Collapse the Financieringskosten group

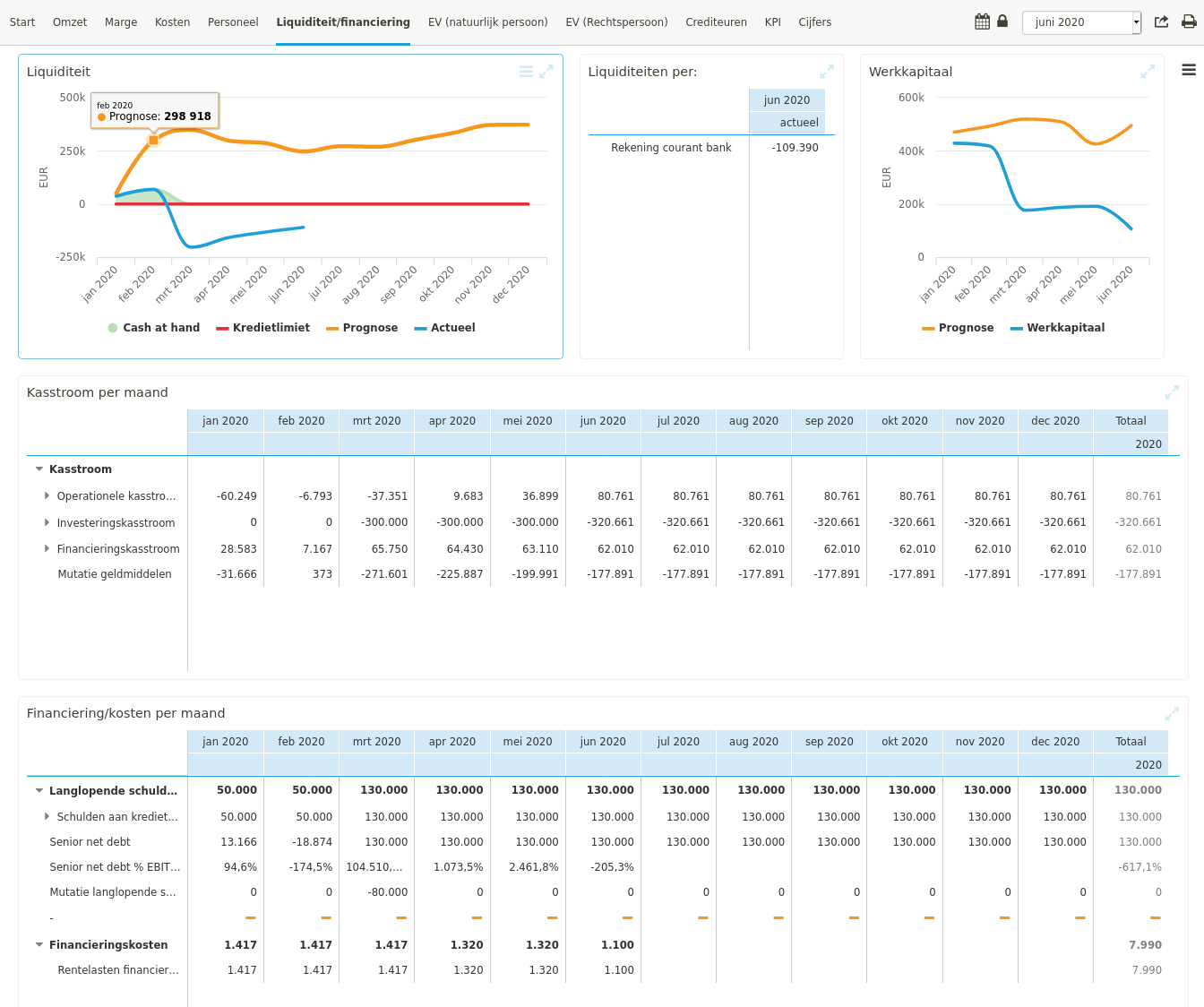coord(39,944)
